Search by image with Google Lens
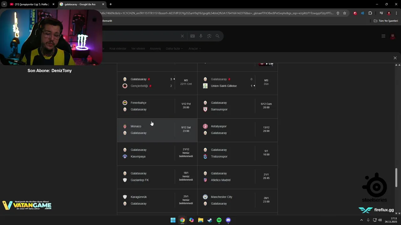This screenshot has width=401, height=225. pos(209,36)
